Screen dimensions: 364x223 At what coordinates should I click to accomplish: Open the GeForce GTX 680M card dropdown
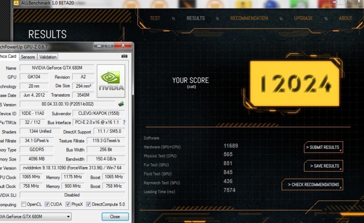(x=35, y=216)
